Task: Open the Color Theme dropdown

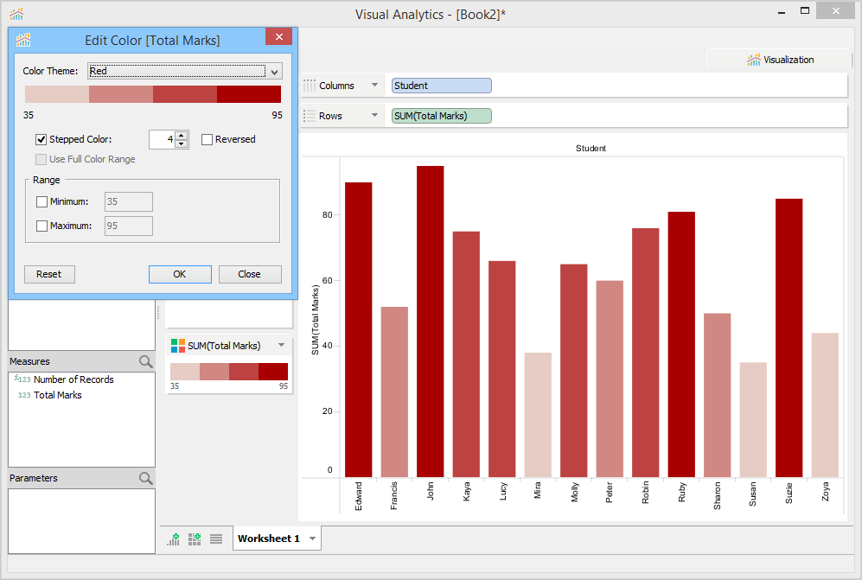Action: click(274, 72)
